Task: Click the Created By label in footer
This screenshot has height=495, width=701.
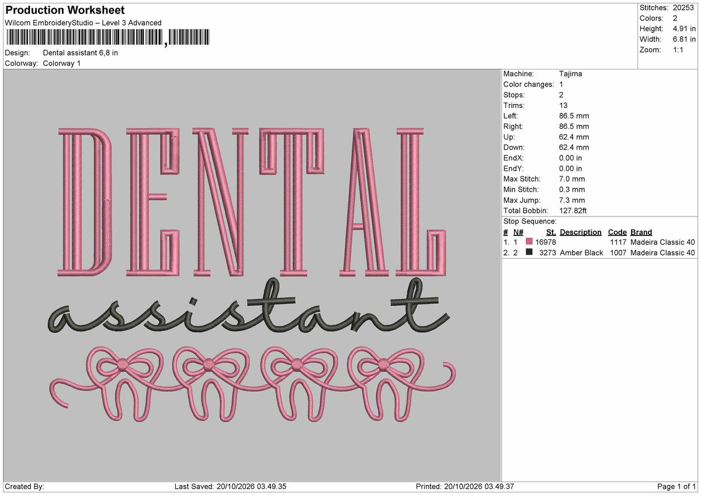Action: click(x=25, y=486)
